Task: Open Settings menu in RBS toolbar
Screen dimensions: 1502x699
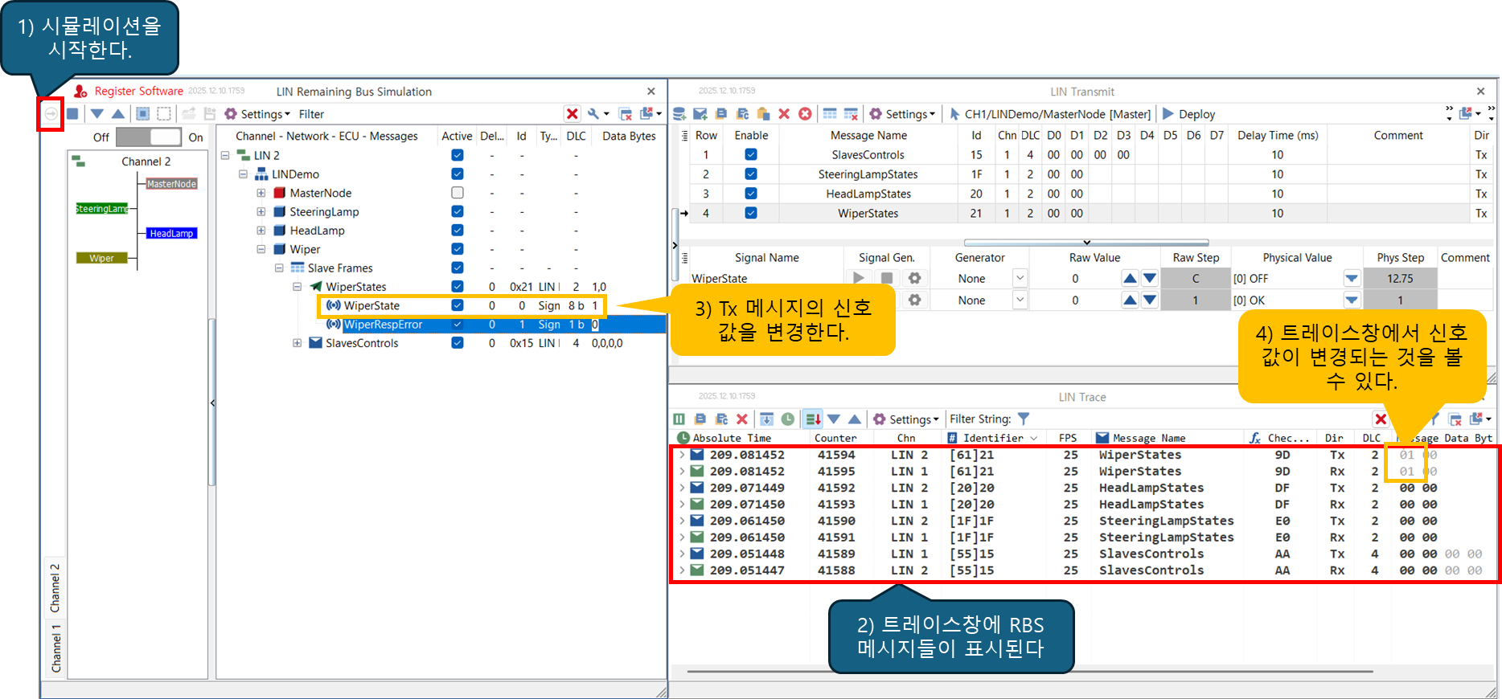Action: tap(257, 114)
